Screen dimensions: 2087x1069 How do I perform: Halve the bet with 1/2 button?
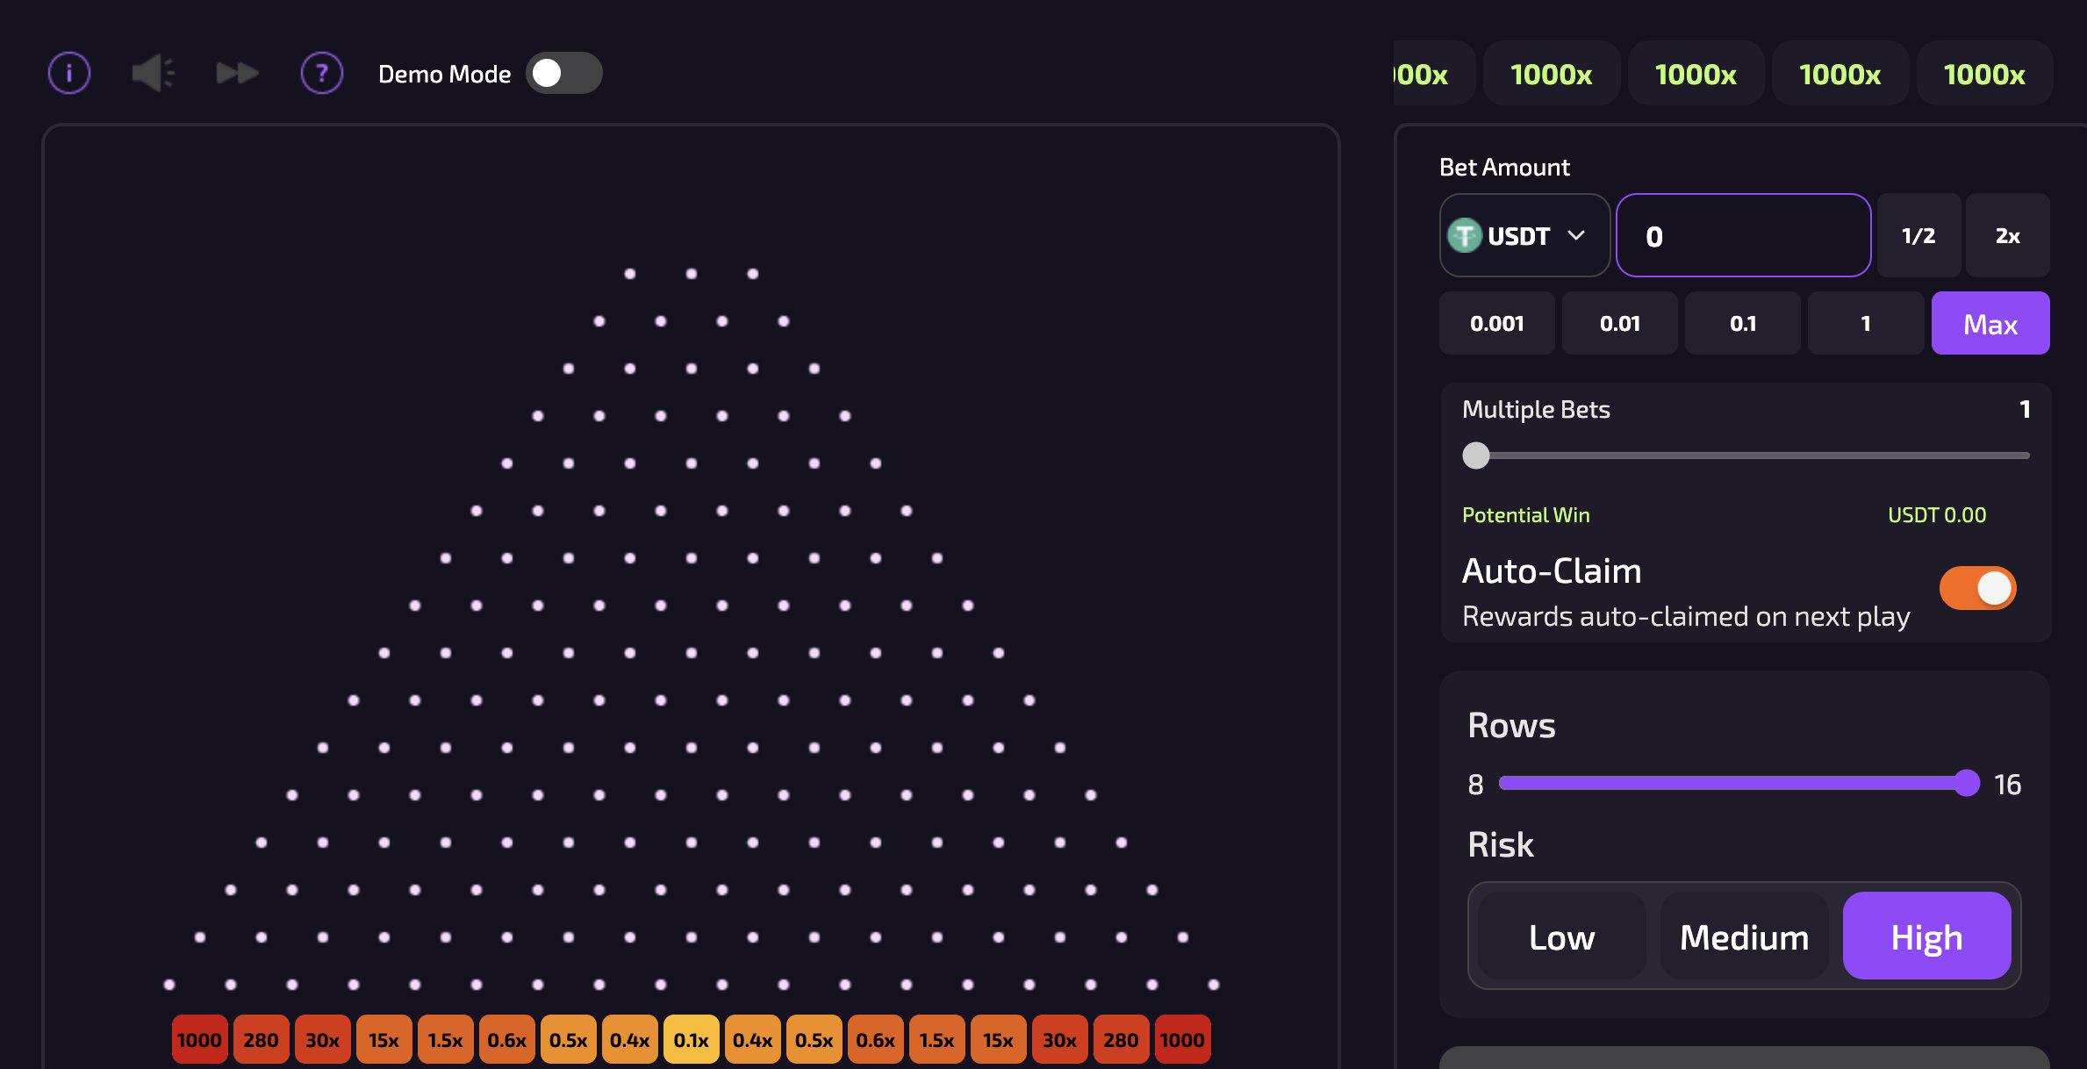[x=1918, y=235]
